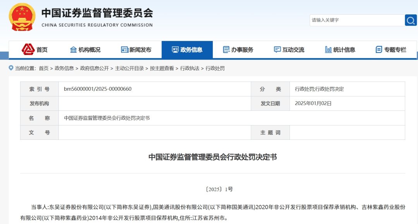
Task: Click the bar chart icon beside 统计信息
Action: (x=328, y=49)
